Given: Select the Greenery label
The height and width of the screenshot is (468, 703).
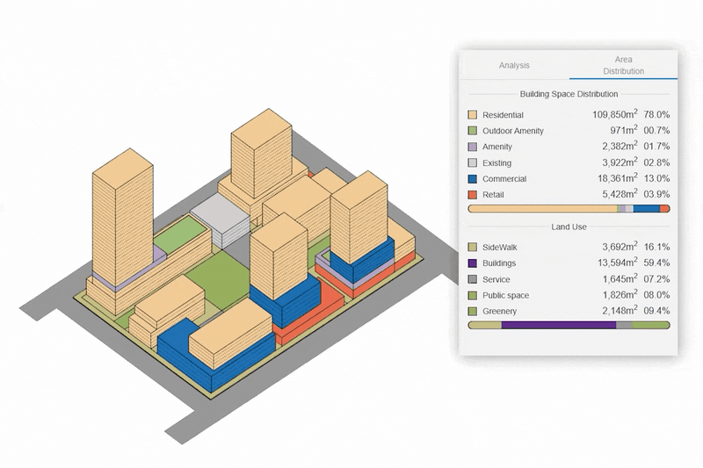Looking at the screenshot, I should (499, 311).
